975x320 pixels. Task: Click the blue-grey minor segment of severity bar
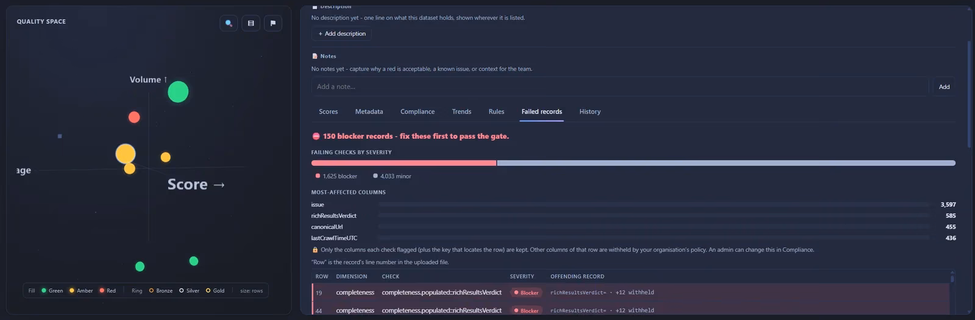(x=726, y=163)
